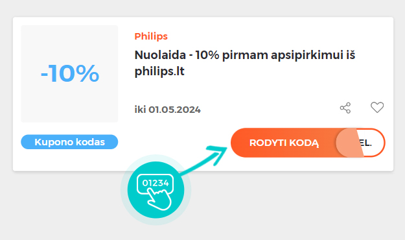Select the 'Kupono kodas' blue badge
405x240 pixels.
[69, 141]
